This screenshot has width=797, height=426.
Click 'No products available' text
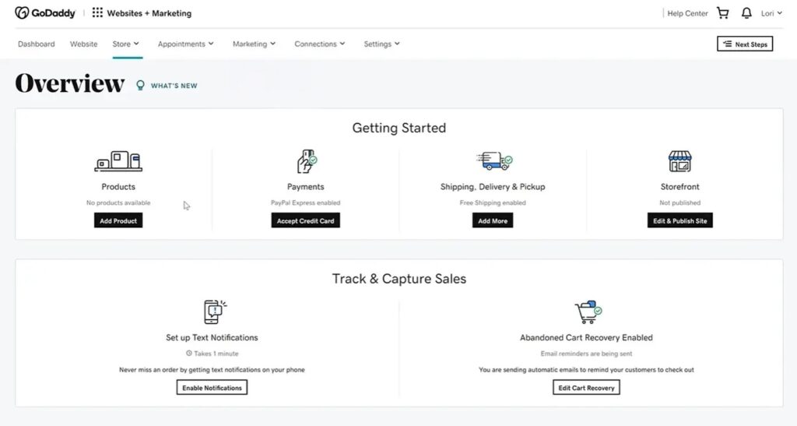pyautogui.click(x=118, y=202)
